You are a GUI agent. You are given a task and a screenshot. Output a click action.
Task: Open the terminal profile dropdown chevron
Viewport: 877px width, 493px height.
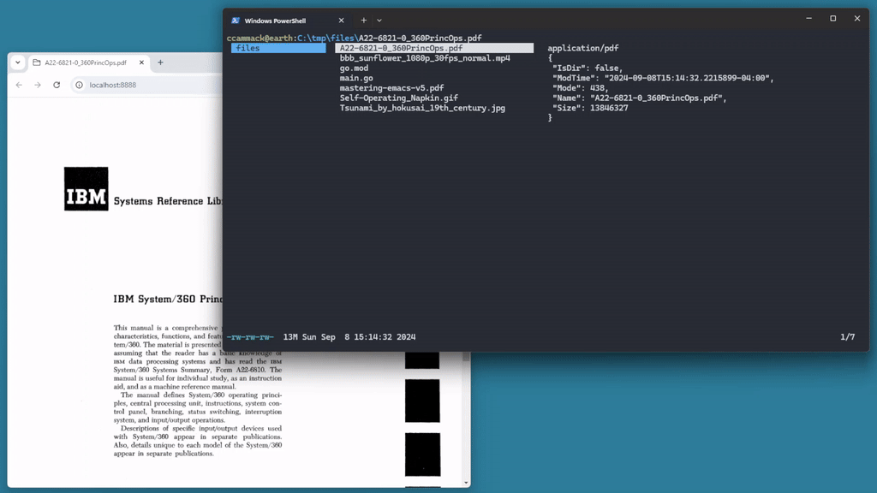tap(379, 21)
